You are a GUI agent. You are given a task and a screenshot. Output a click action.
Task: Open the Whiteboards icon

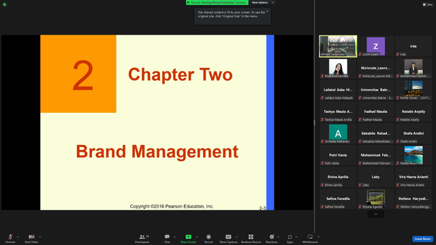click(310, 237)
